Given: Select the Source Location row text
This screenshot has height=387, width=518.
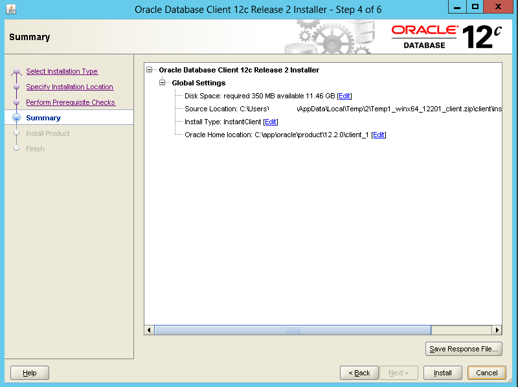Looking at the screenshot, I should coord(343,109).
